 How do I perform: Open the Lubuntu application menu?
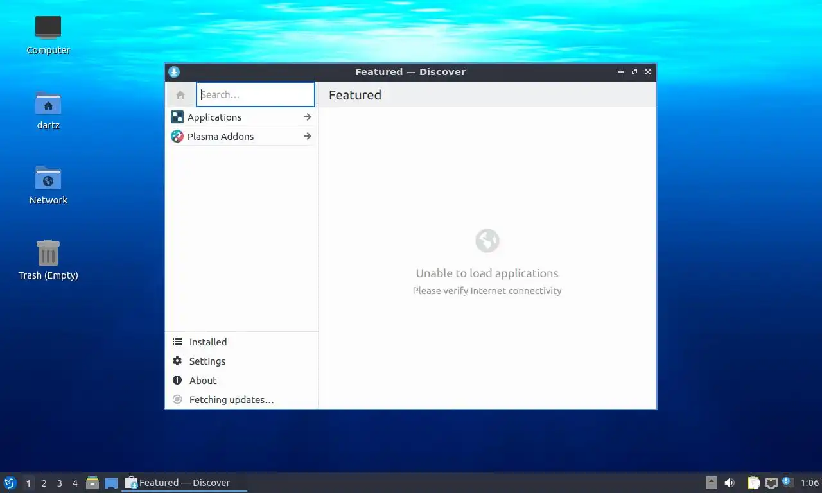(x=10, y=483)
